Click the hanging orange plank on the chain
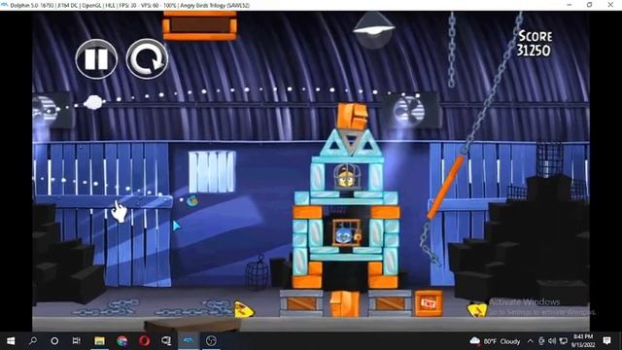This screenshot has height=350, width=622. pyautogui.click(x=445, y=187)
